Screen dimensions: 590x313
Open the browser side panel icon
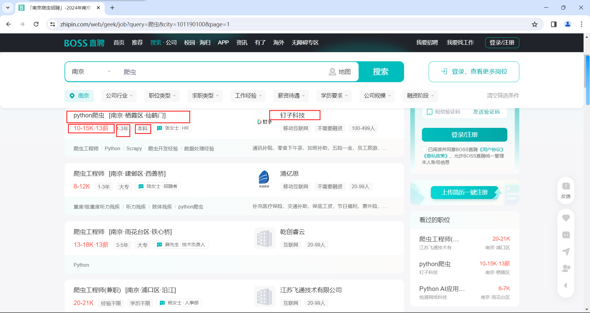(554, 24)
